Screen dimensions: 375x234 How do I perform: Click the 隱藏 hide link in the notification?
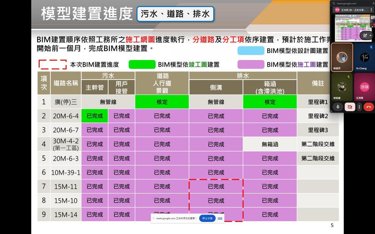point(220,218)
